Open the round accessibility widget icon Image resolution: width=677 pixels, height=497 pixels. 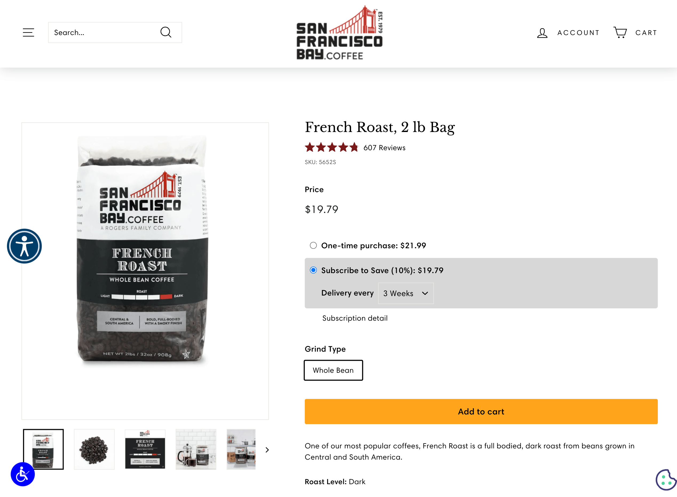point(24,246)
